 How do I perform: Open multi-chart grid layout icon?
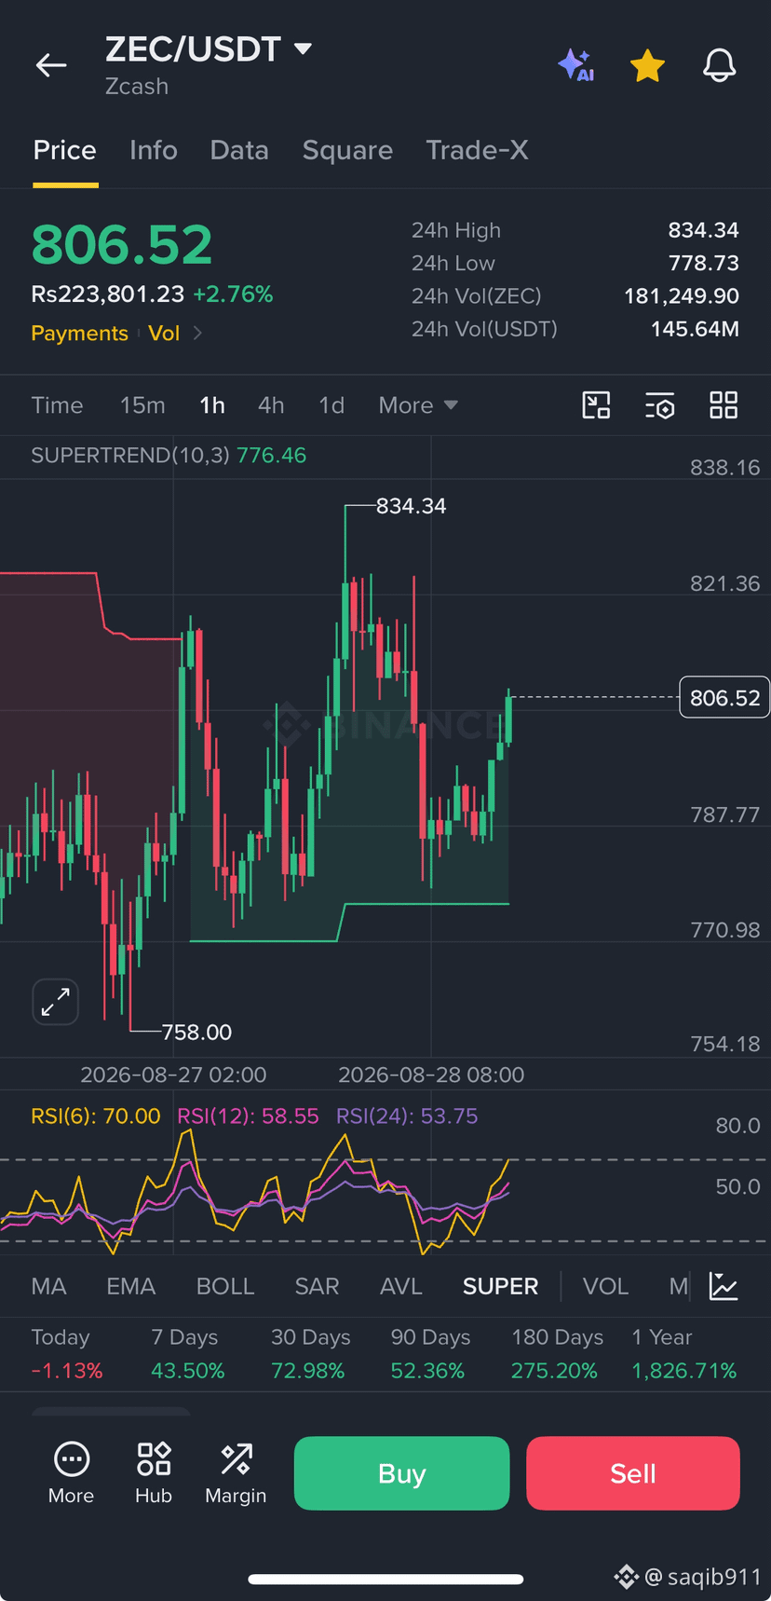point(724,405)
